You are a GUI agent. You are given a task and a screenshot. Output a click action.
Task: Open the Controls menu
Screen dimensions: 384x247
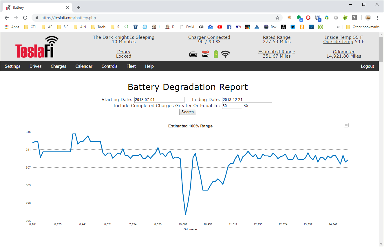click(109, 66)
